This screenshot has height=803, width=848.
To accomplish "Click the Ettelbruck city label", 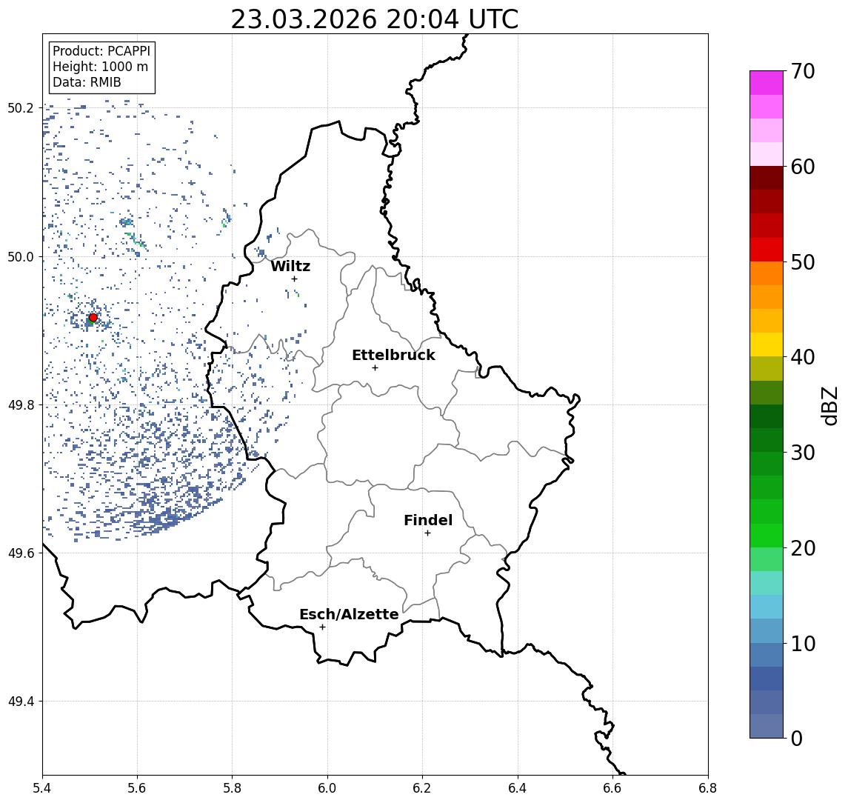I will point(393,355).
